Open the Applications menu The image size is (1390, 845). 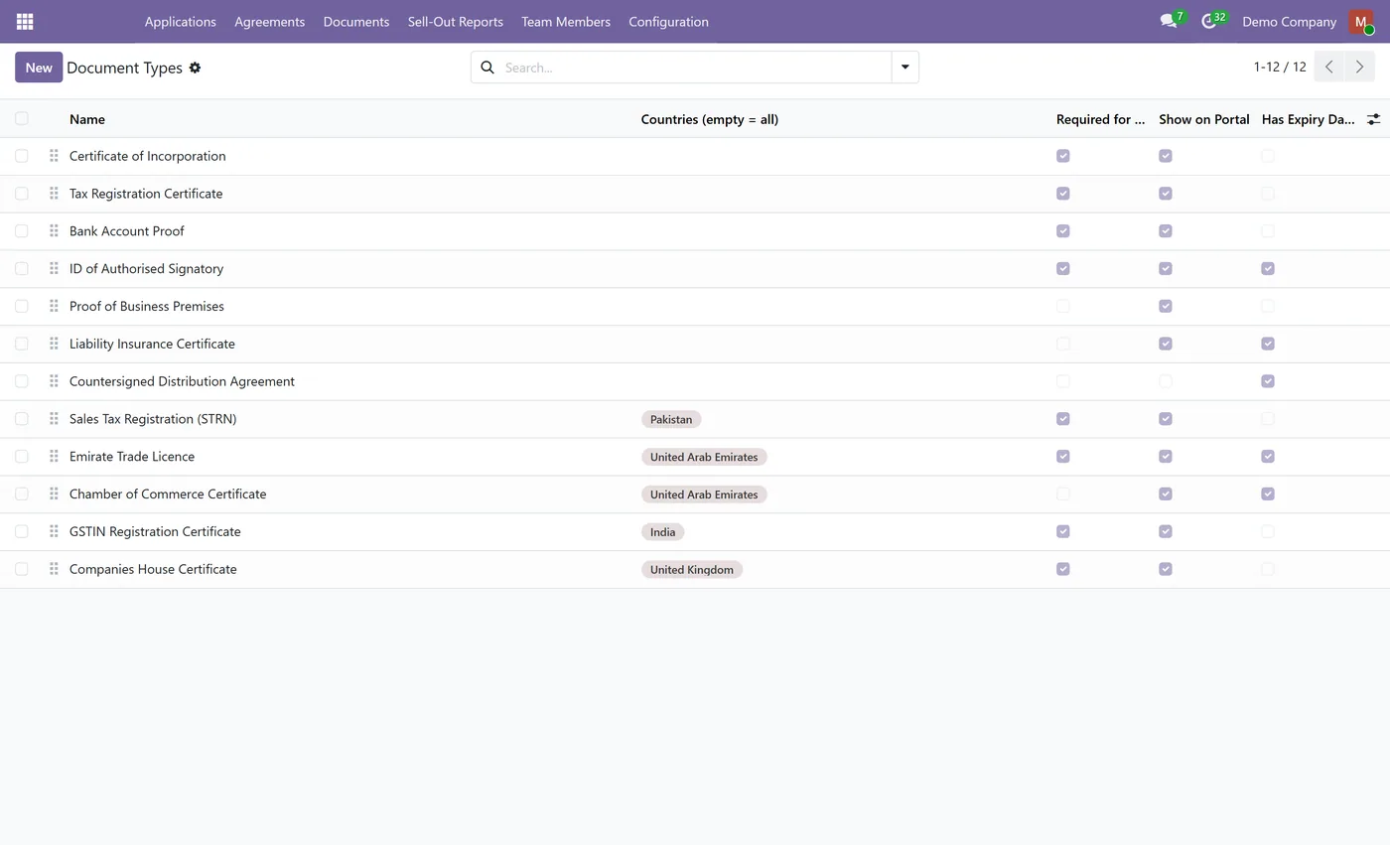180,22
